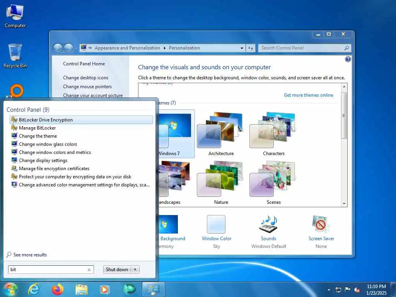Image resolution: width=396 pixels, height=297 pixels.
Task: Click Change desktop icons link
Action: (x=85, y=77)
